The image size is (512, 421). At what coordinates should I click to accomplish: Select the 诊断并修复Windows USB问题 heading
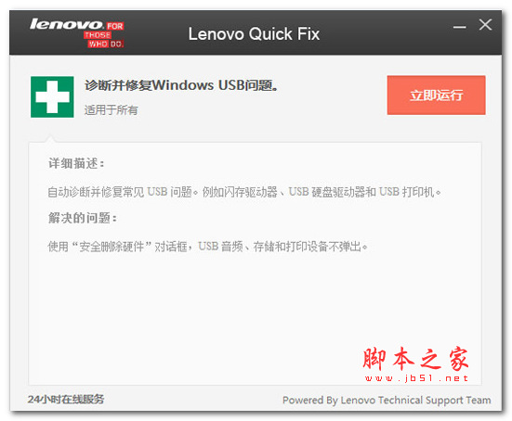click(181, 85)
